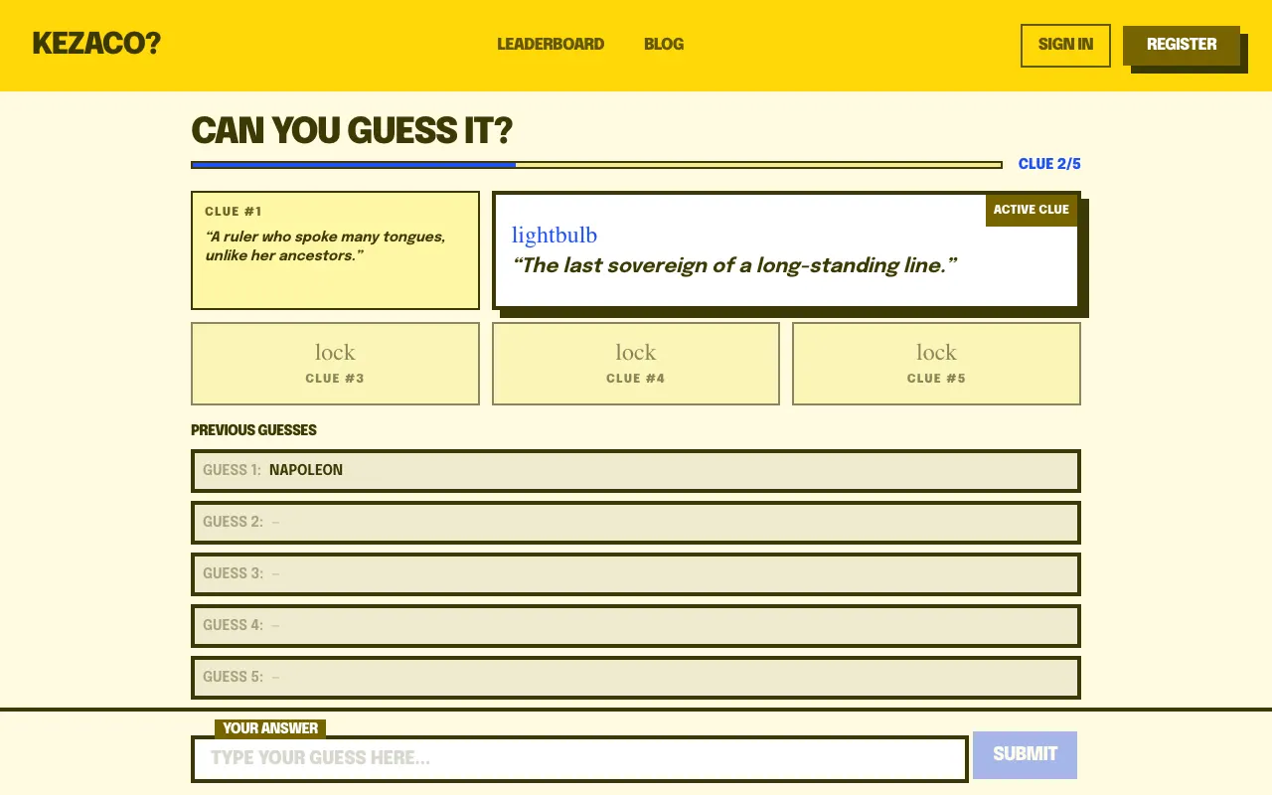Click the lightbulb icon in active clue
The width and height of the screenshot is (1272, 795).
555,236
